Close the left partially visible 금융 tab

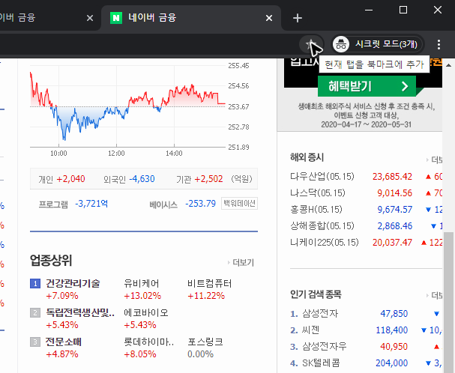[90, 18]
